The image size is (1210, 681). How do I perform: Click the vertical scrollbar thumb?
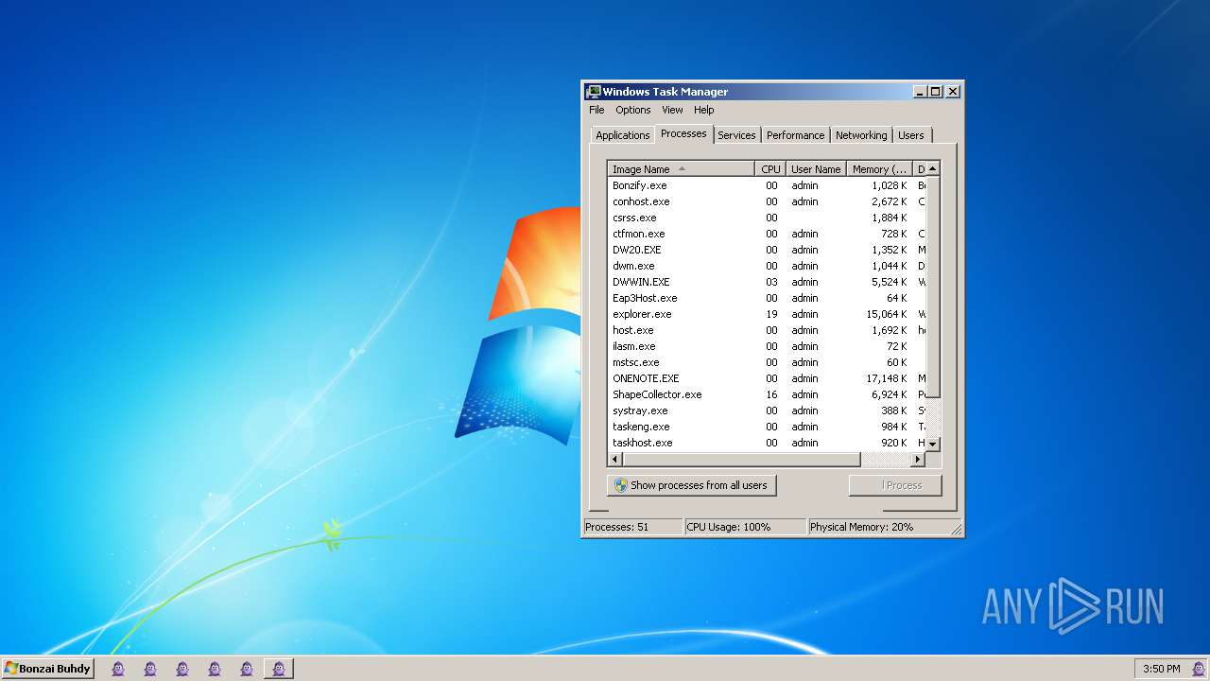(x=932, y=287)
